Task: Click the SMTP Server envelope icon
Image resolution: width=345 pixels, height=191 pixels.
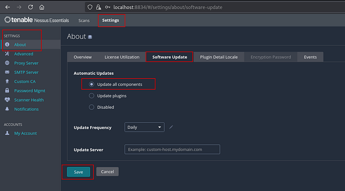Action: click(x=7, y=72)
